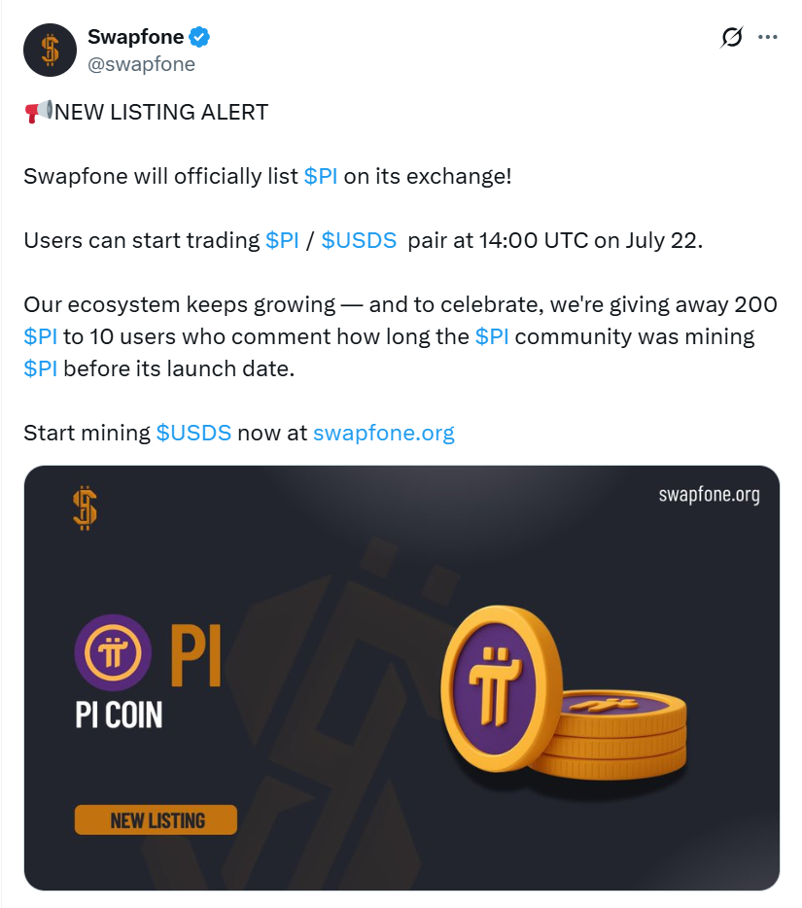The width and height of the screenshot is (802, 908).
Task: Open the three-dot more options menu
Action: coord(768,38)
